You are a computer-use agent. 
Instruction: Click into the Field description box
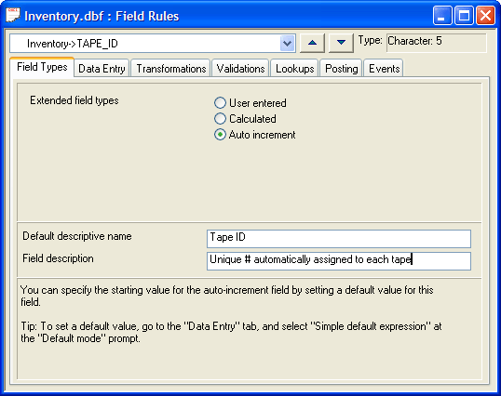339,261
